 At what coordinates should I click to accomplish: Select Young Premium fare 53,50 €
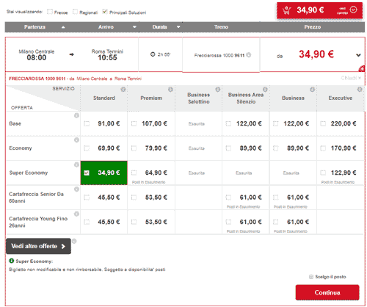[x=134, y=223]
